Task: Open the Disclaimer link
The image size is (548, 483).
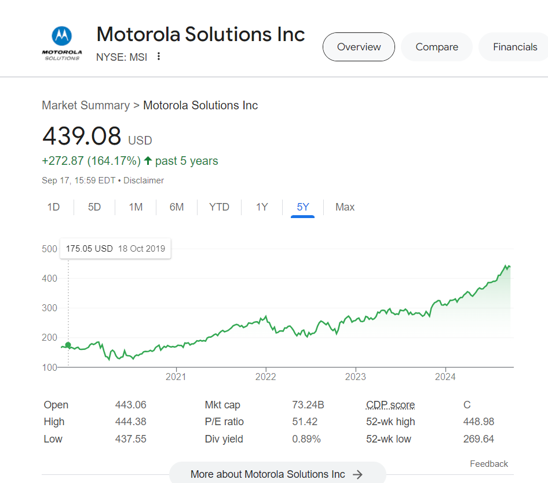Action: pyautogui.click(x=144, y=180)
